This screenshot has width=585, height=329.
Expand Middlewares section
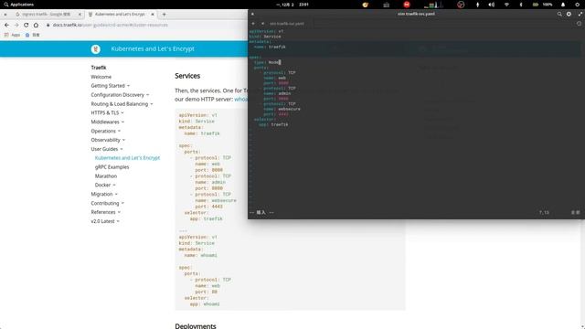point(108,122)
